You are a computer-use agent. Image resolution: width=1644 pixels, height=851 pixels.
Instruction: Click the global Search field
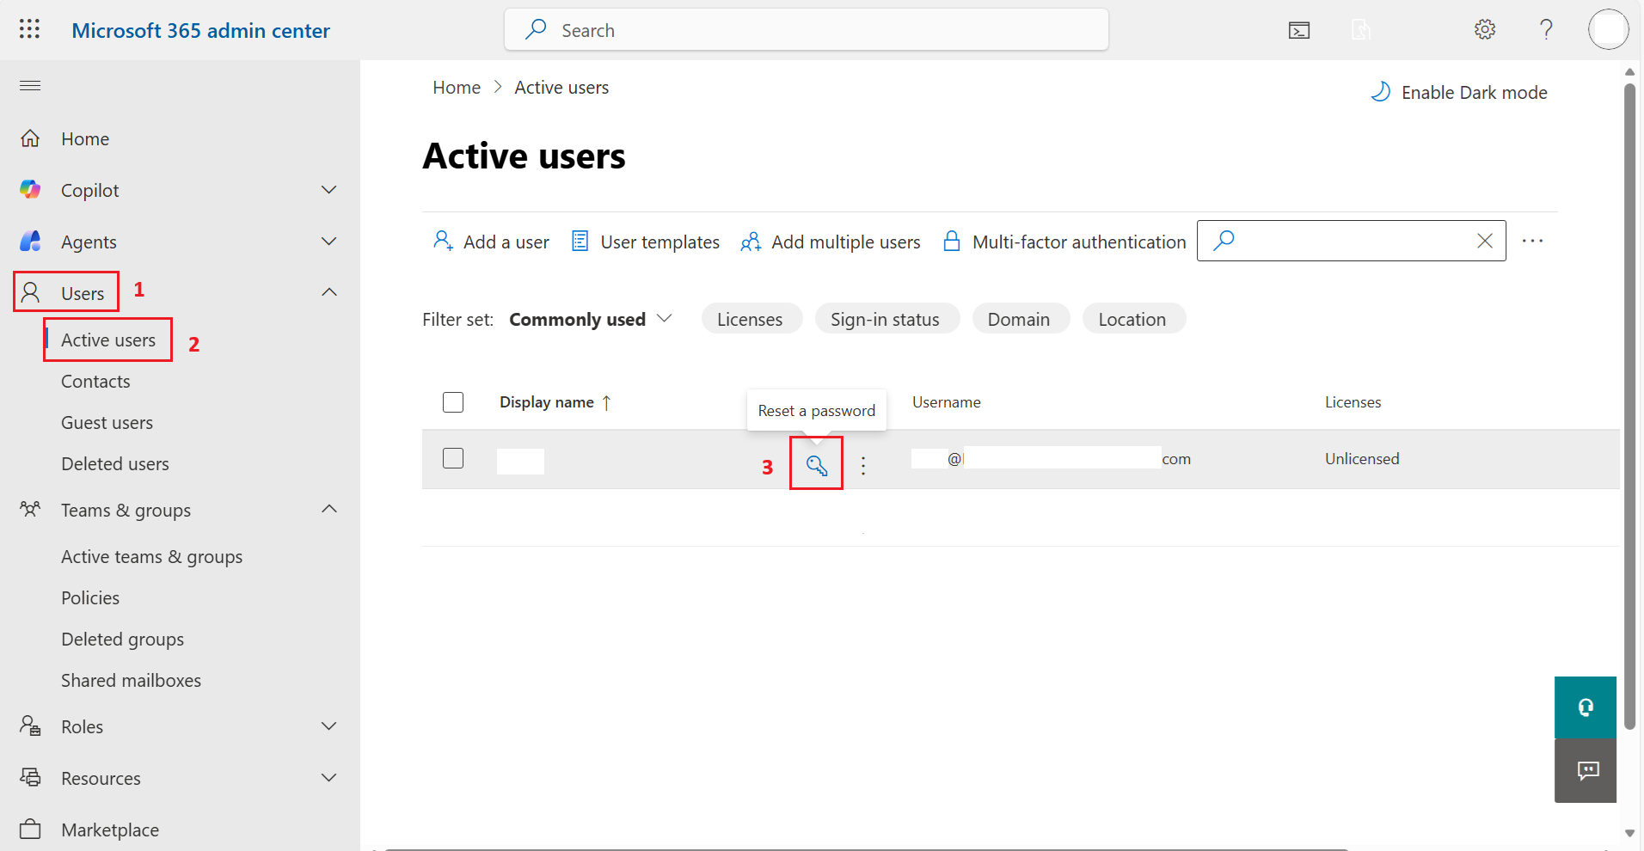tap(807, 30)
